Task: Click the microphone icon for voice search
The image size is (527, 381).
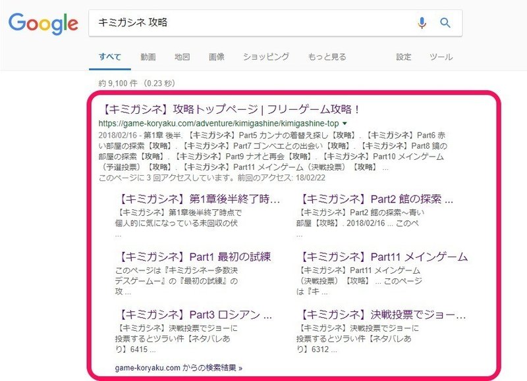Action: pos(422,22)
